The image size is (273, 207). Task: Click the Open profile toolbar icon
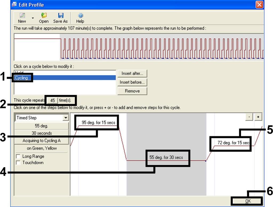44,18
